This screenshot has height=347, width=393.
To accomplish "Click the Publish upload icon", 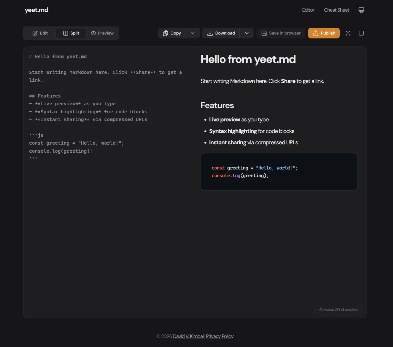I will point(316,33).
